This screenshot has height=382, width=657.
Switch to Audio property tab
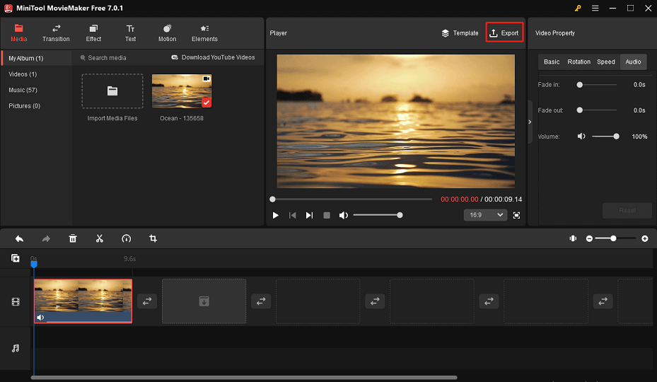point(633,62)
